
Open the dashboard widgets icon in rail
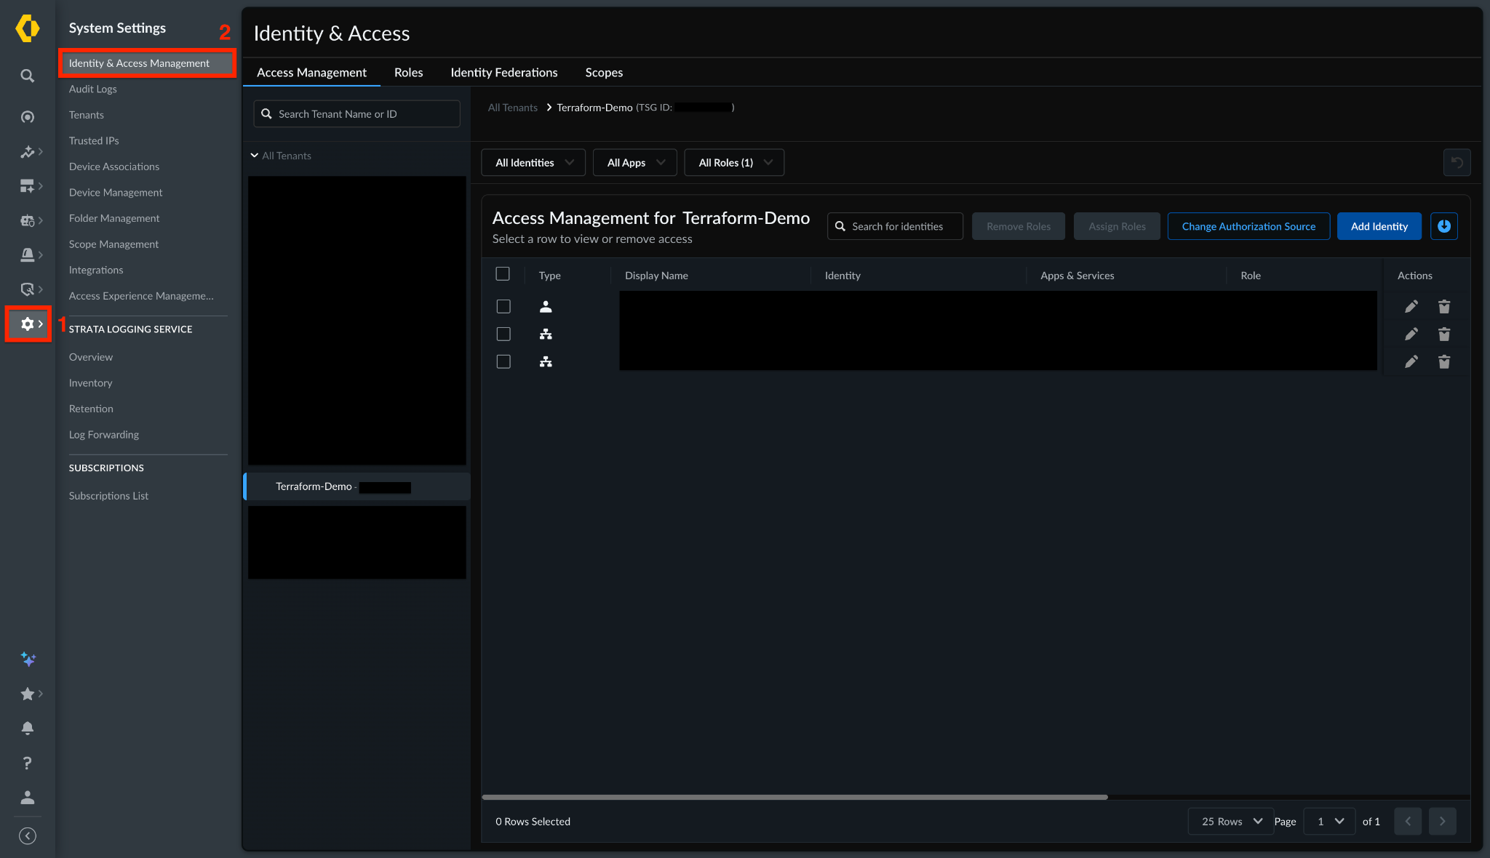click(x=28, y=186)
